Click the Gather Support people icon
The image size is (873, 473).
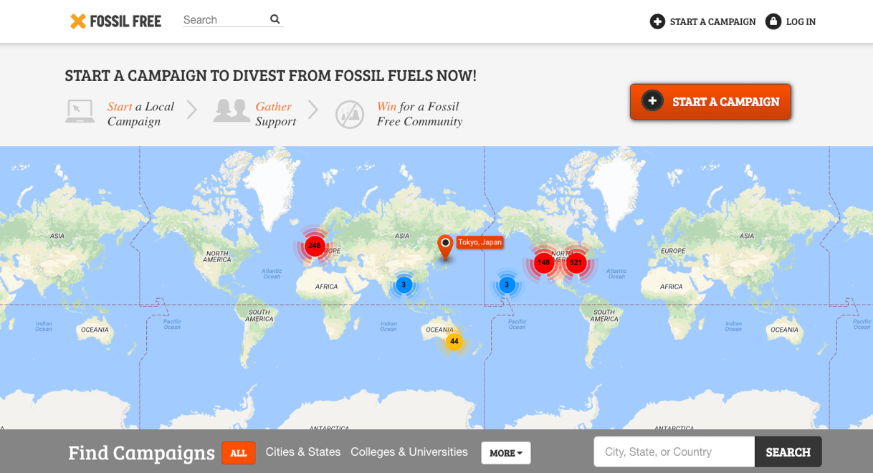point(231,112)
